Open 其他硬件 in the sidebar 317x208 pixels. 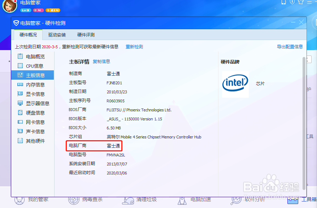(32, 141)
